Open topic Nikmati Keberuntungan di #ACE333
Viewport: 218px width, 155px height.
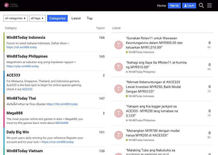153,87
